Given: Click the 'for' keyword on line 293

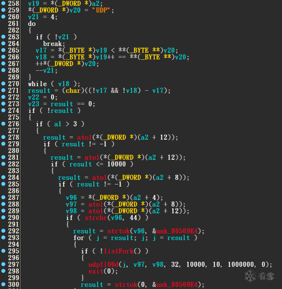Looking at the screenshot, I should tap(79, 238).
